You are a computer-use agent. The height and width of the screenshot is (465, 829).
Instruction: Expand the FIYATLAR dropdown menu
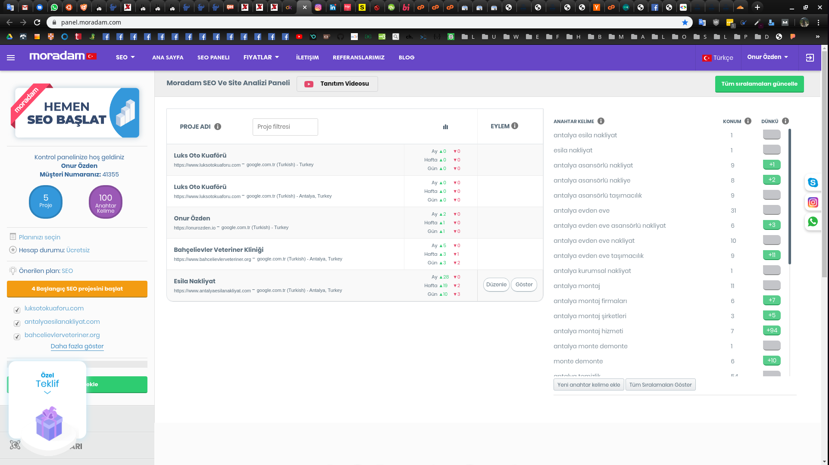click(x=261, y=57)
